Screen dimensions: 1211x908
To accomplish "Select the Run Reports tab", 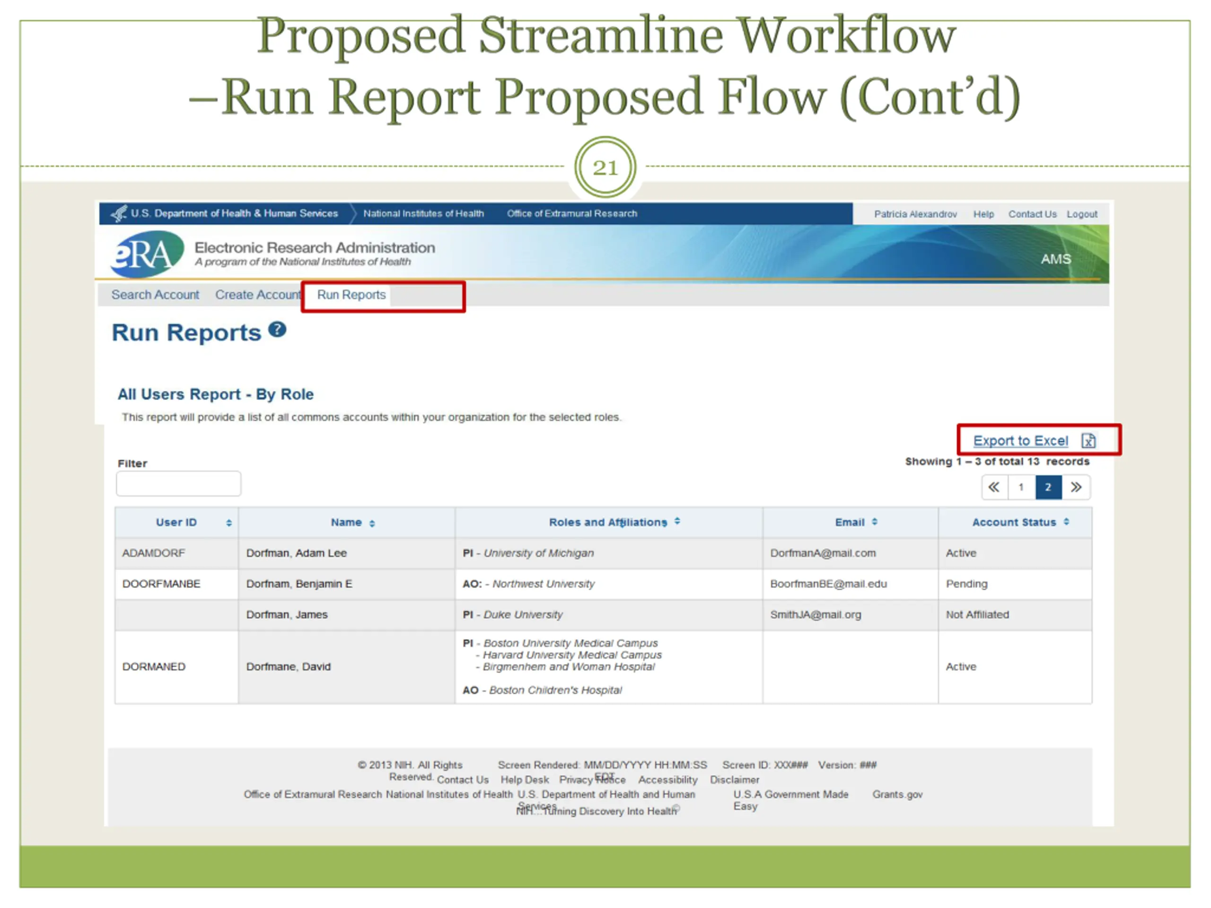I will pos(351,295).
